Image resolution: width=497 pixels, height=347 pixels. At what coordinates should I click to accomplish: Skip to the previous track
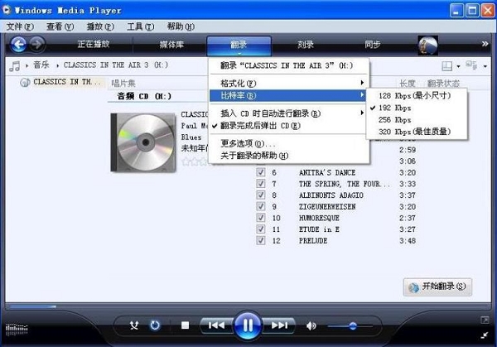215,325
